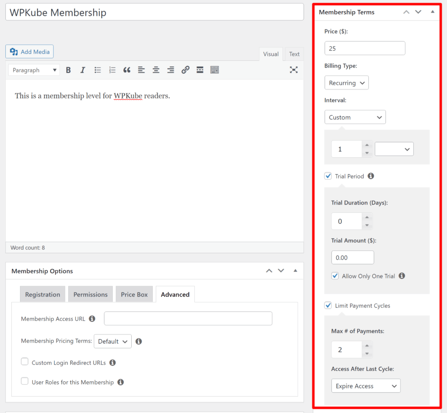Decrease Trial Duration days value

(x=367, y=225)
